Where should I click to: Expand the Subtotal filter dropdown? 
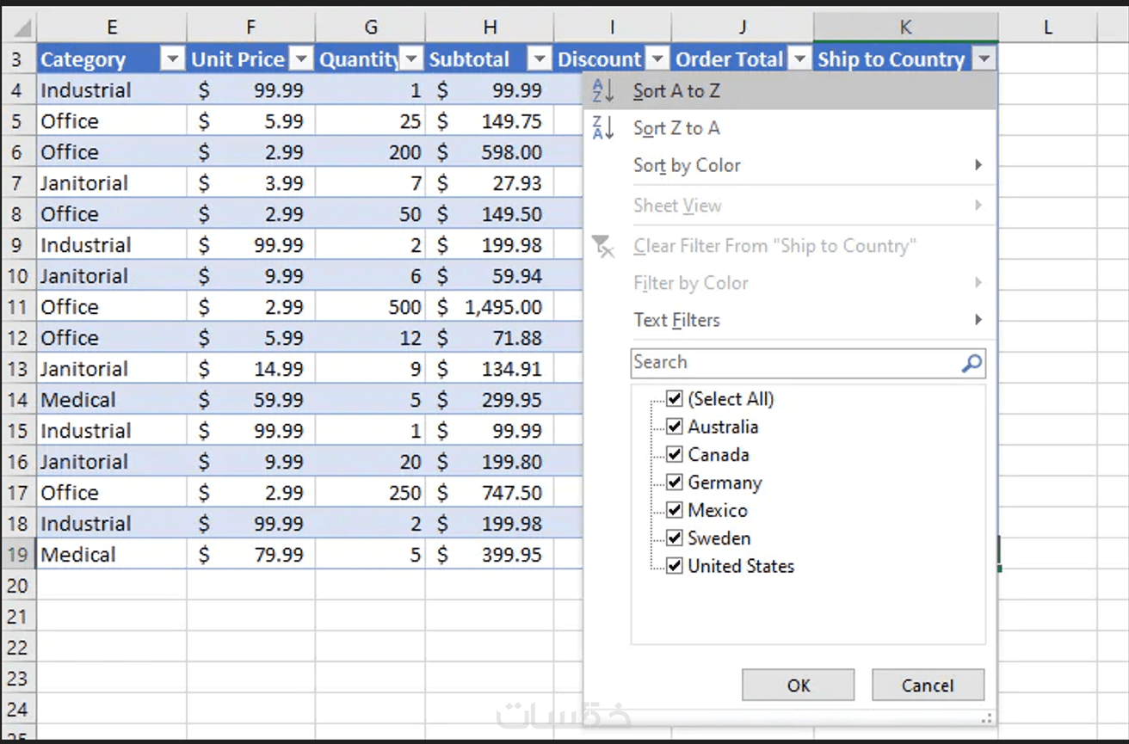540,59
